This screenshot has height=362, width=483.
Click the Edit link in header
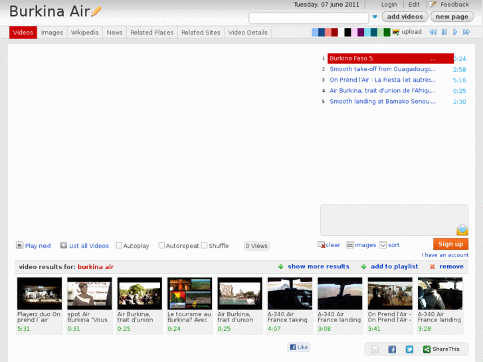414,5
